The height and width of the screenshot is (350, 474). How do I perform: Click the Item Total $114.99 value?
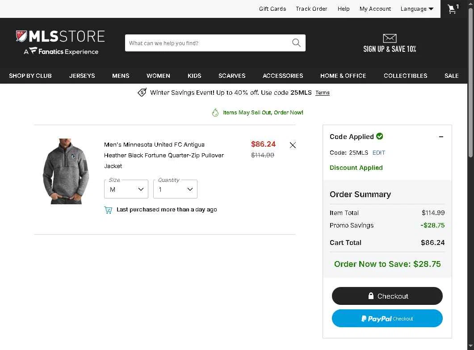pos(433,213)
